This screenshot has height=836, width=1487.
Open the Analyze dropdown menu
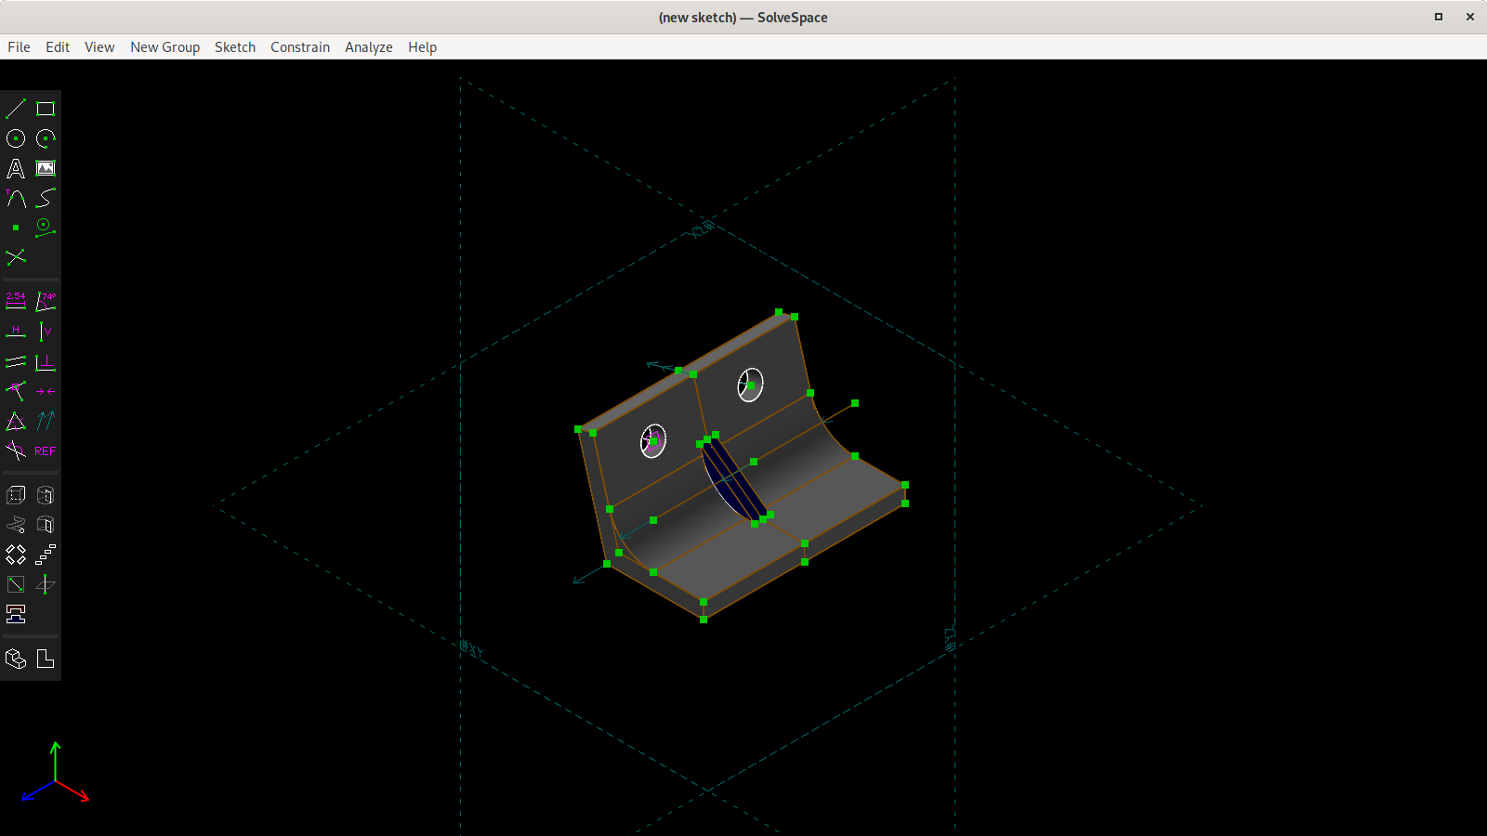(x=368, y=47)
